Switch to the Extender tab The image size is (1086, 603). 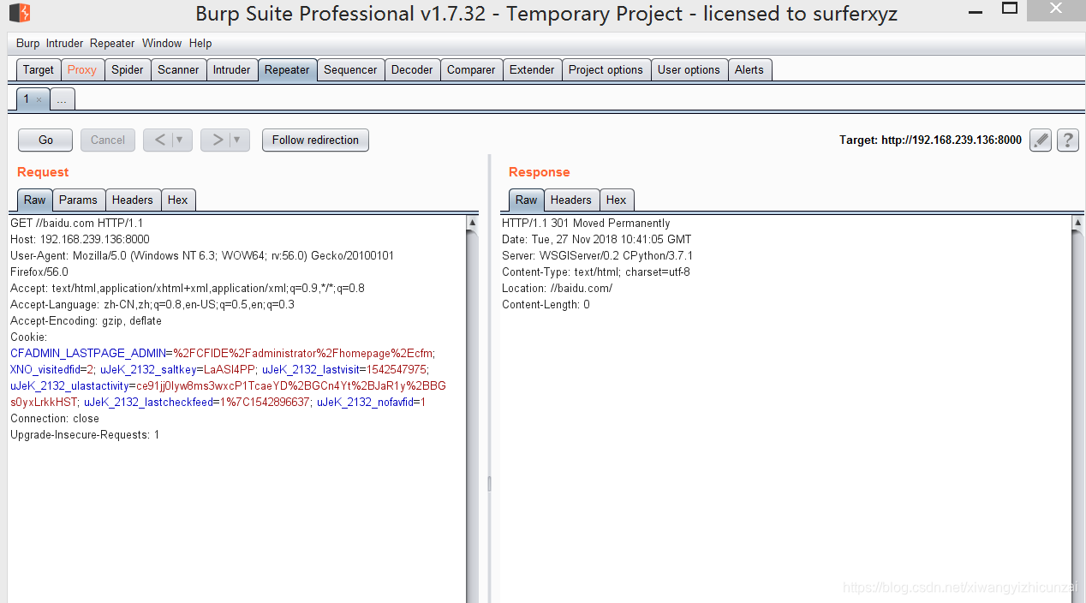(x=532, y=69)
